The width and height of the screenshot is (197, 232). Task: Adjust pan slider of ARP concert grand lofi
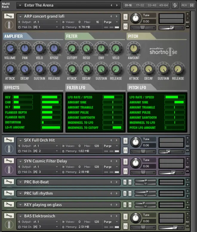pos(143,28)
